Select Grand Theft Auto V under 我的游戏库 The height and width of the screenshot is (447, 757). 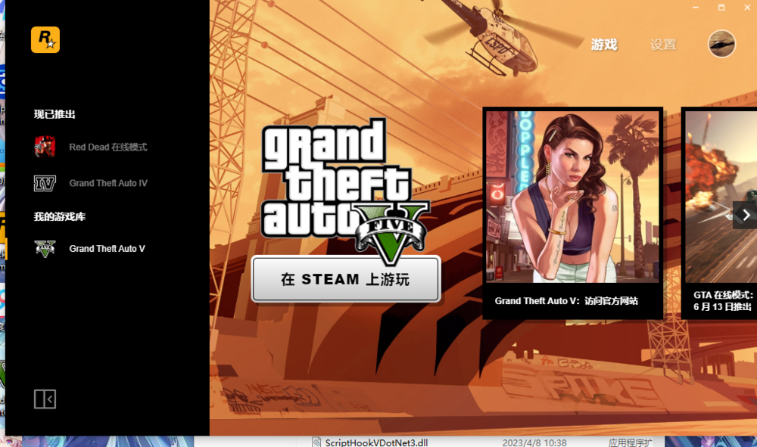click(107, 249)
